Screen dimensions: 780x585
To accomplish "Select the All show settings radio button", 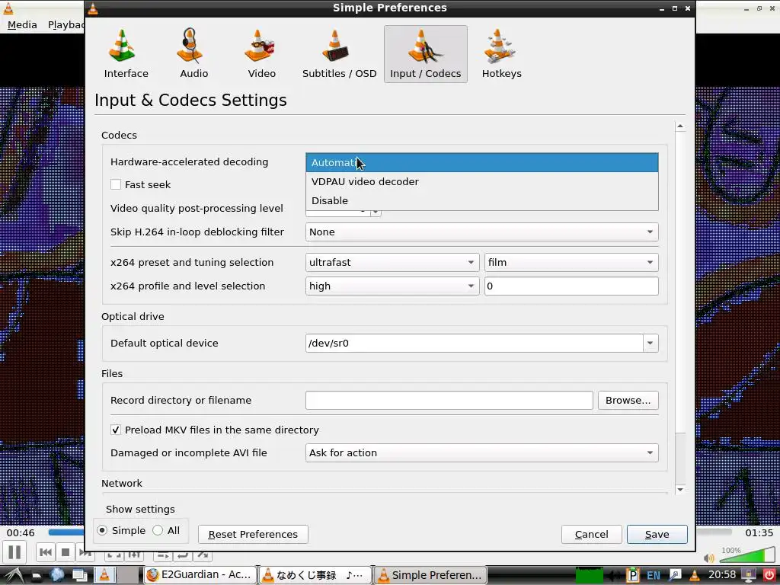I will coord(158,530).
